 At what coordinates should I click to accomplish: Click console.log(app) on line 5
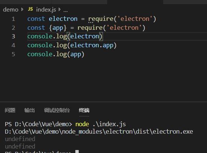[x=56, y=54]
